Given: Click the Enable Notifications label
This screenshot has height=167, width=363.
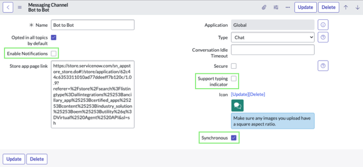Looking at the screenshot, I should (27, 53).
